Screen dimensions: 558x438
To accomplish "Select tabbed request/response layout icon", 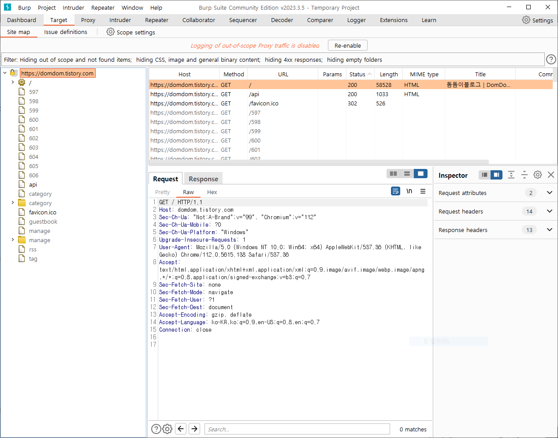I will [421, 174].
